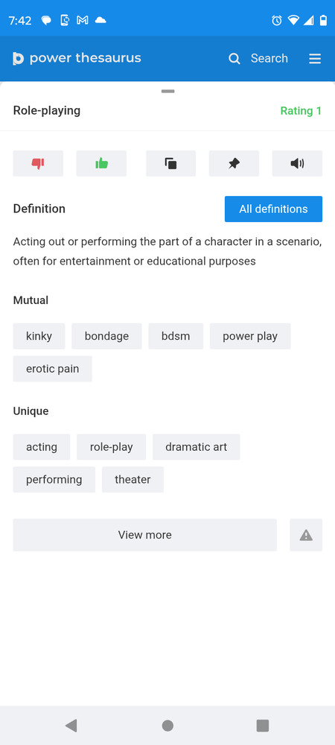
Task: Open the 'dramatic art' chip
Action: (196, 447)
